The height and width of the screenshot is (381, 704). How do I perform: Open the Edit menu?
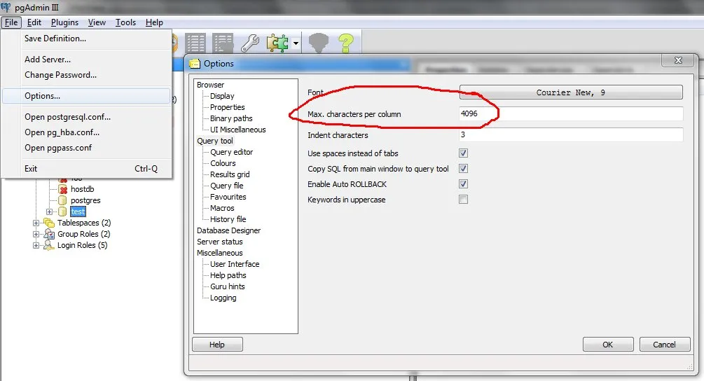tap(34, 22)
